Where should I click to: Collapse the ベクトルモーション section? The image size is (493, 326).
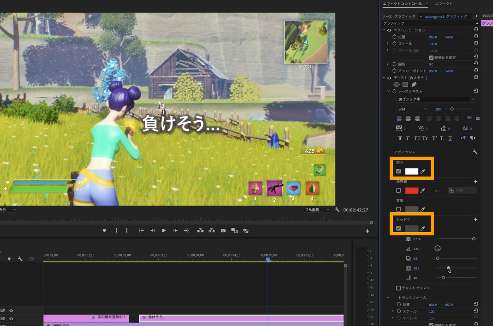click(x=384, y=30)
